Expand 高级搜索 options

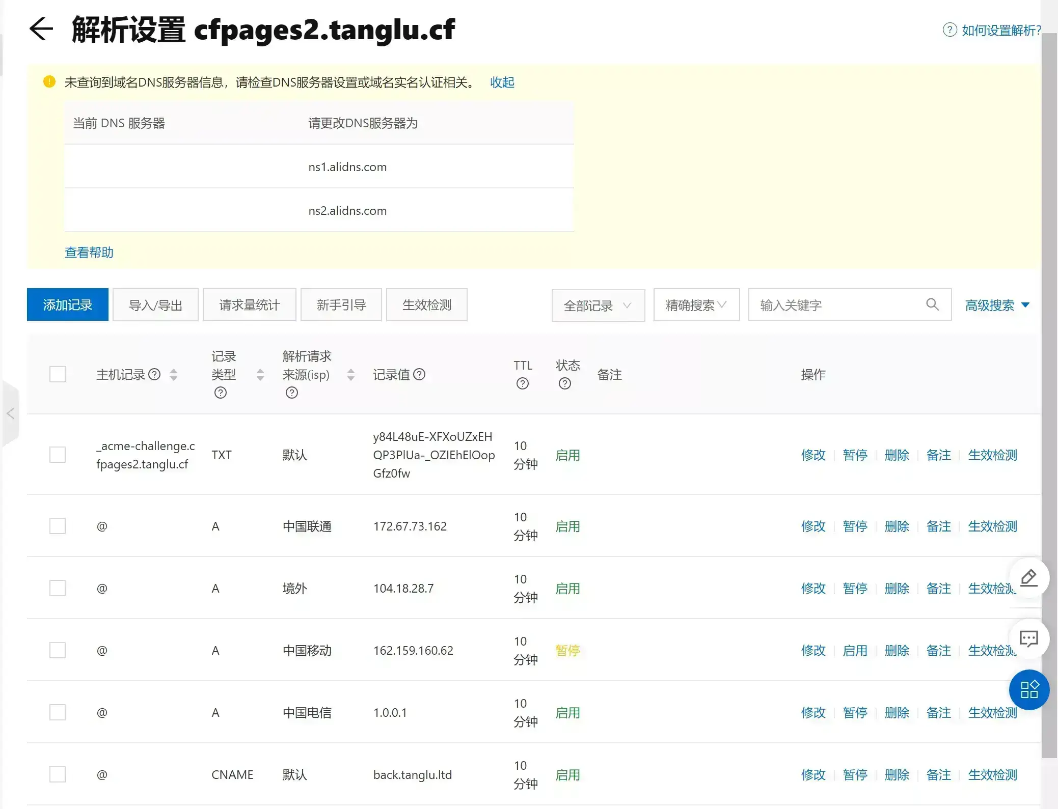click(x=997, y=305)
